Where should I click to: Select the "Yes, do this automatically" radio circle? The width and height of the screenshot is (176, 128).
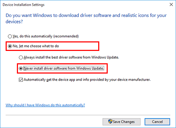[x=10, y=36]
